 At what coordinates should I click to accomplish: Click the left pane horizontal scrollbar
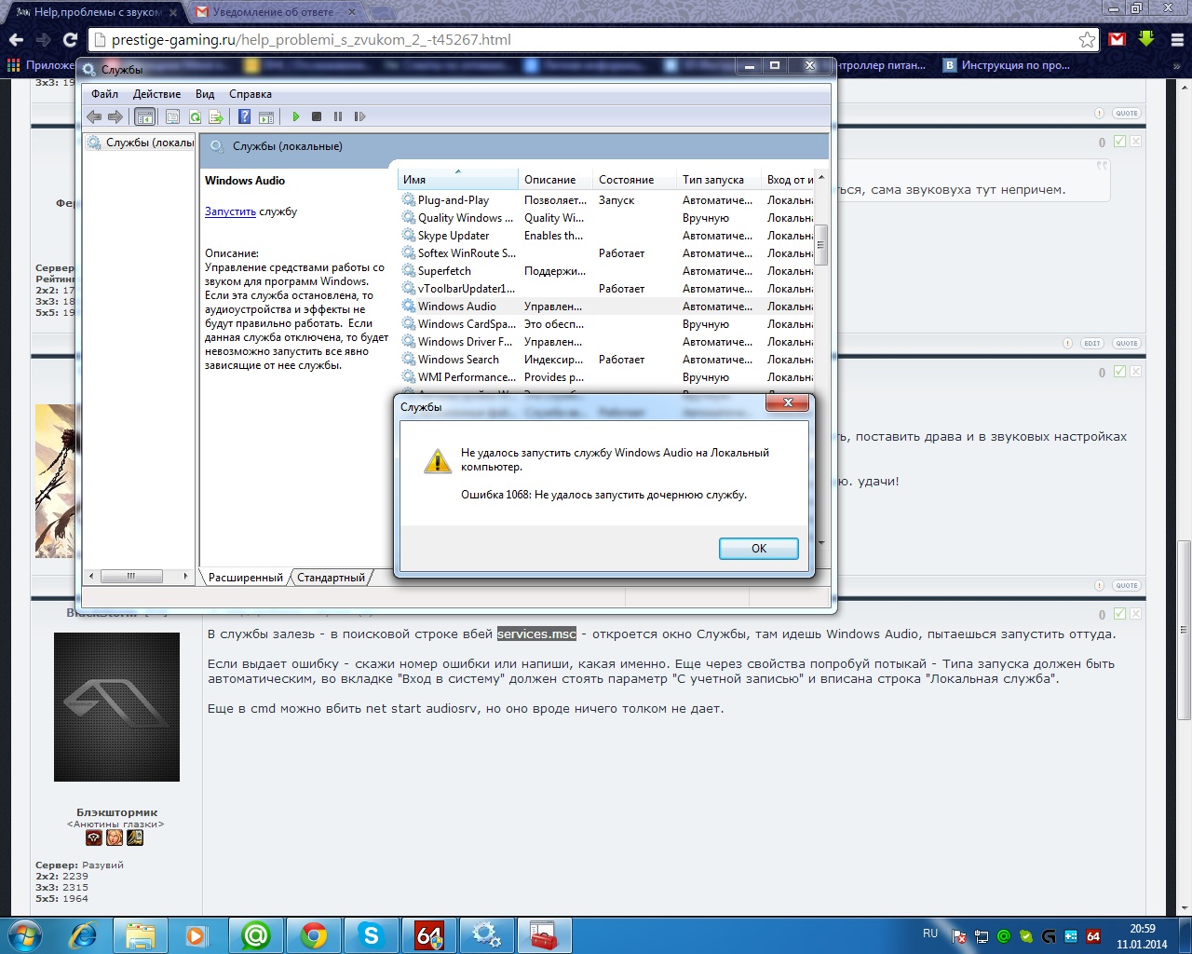coord(131,576)
